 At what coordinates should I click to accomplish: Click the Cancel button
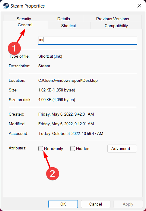[x=96, y=204]
